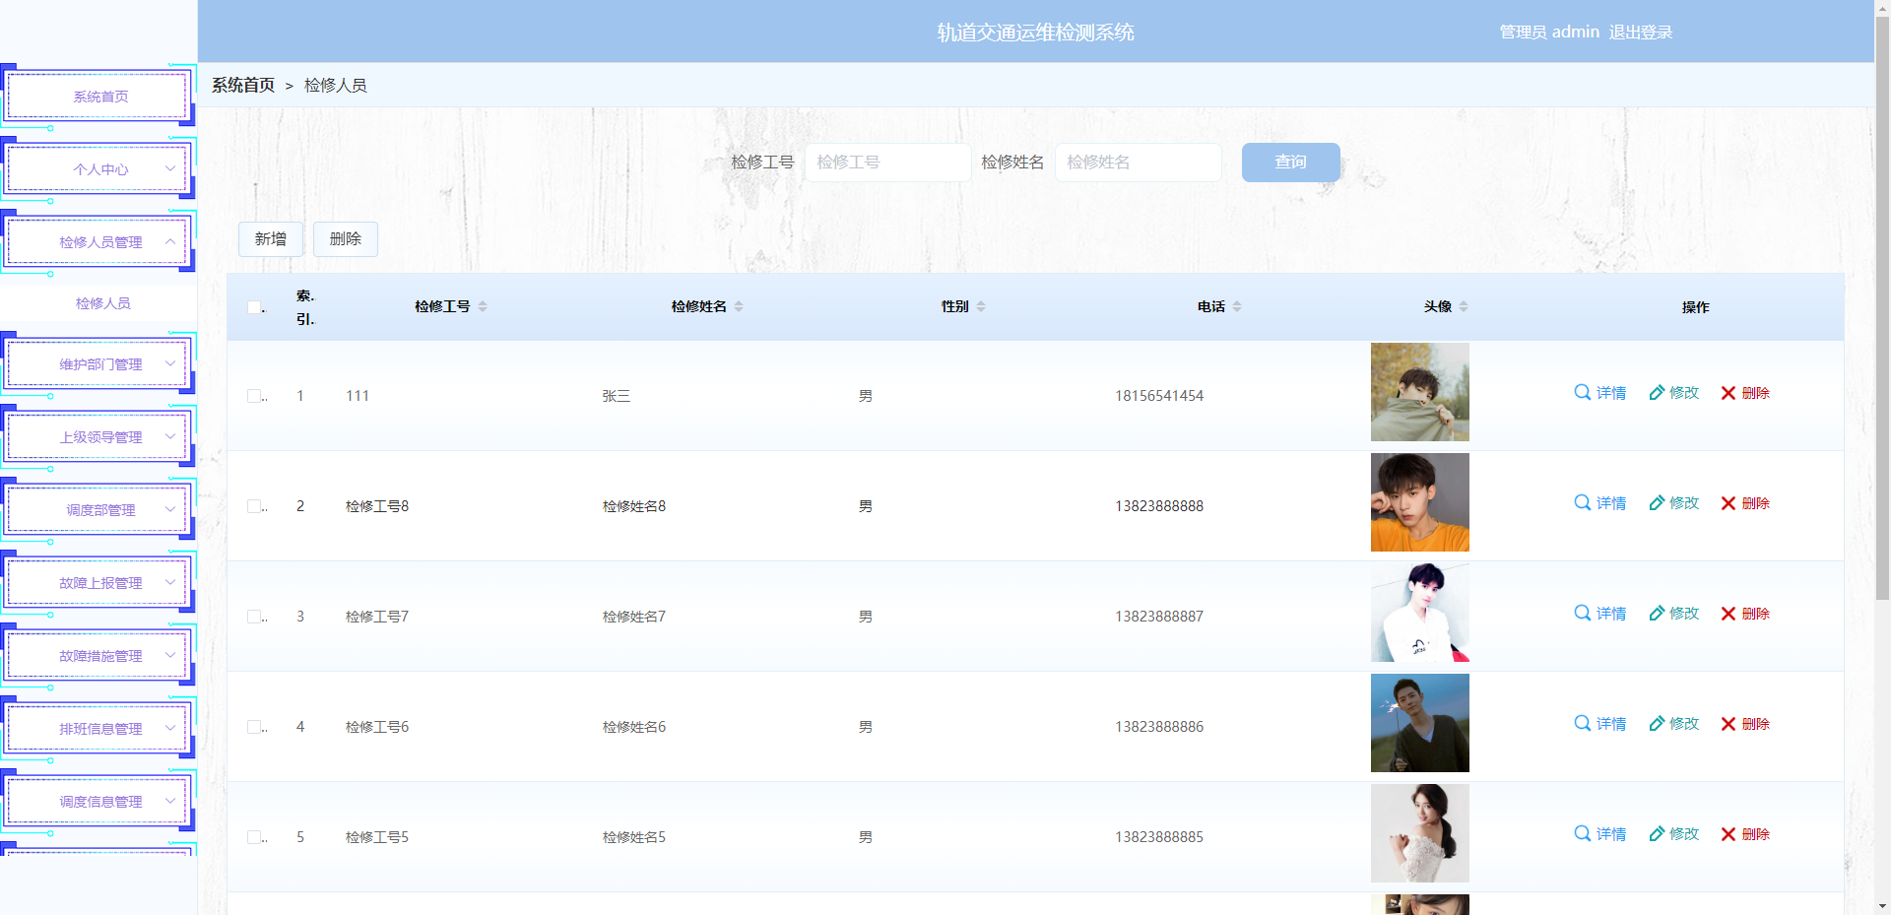Click the 操作 column header

coord(1695,307)
